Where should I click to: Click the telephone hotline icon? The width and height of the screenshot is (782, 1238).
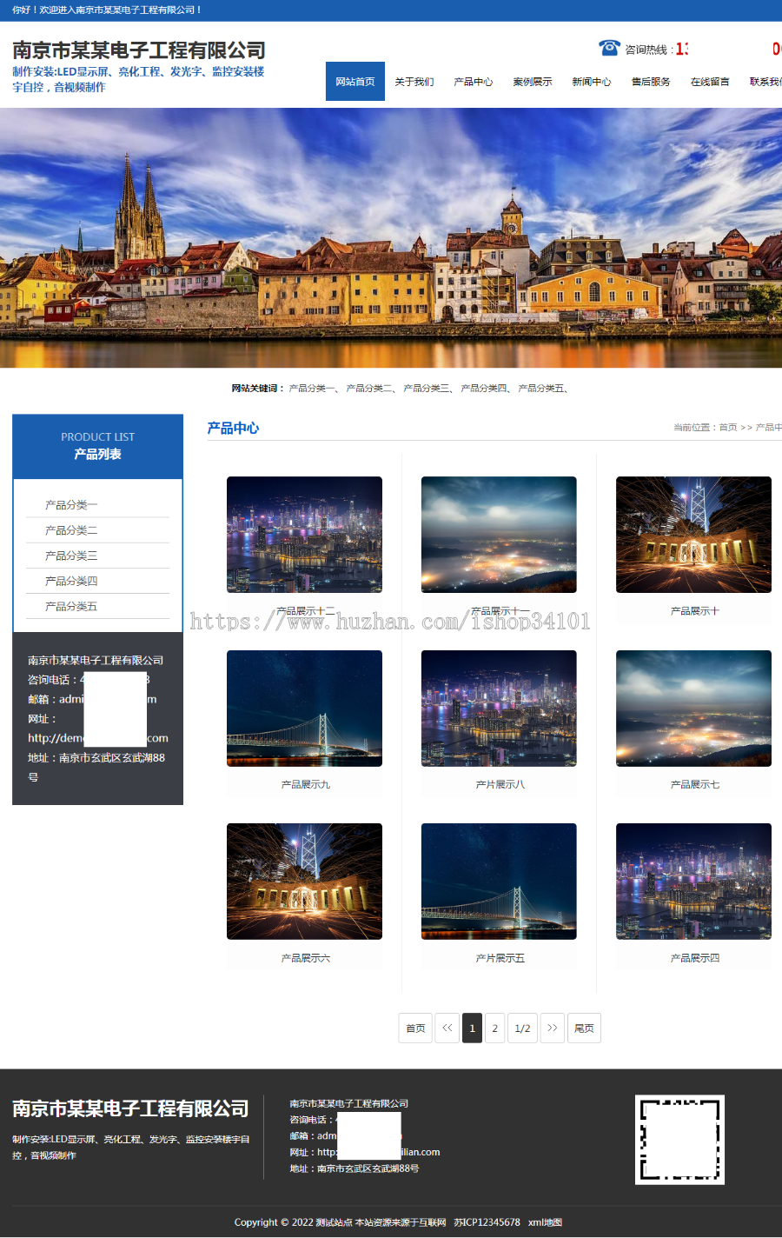click(x=609, y=48)
